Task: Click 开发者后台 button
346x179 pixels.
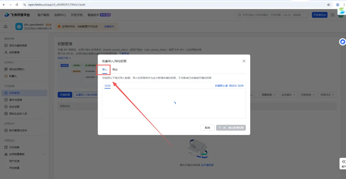Action: click(x=319, y=15)
